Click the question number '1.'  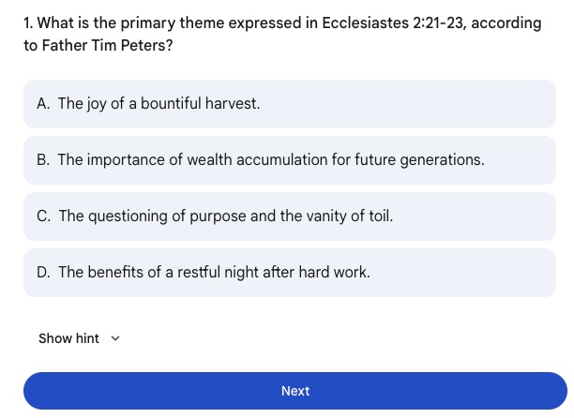pyautogui.click(x=28, y=22)
